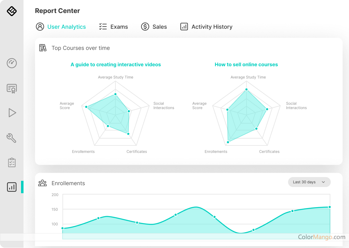Switch to the Exams tab
Image resolution: width=349 pixels, height=248 pixels.
click(x=113, y=27)
